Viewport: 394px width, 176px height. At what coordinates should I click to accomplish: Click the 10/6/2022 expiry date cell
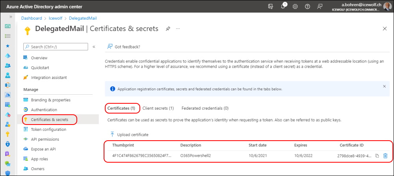pyautogui.click(x=303, y=156)
